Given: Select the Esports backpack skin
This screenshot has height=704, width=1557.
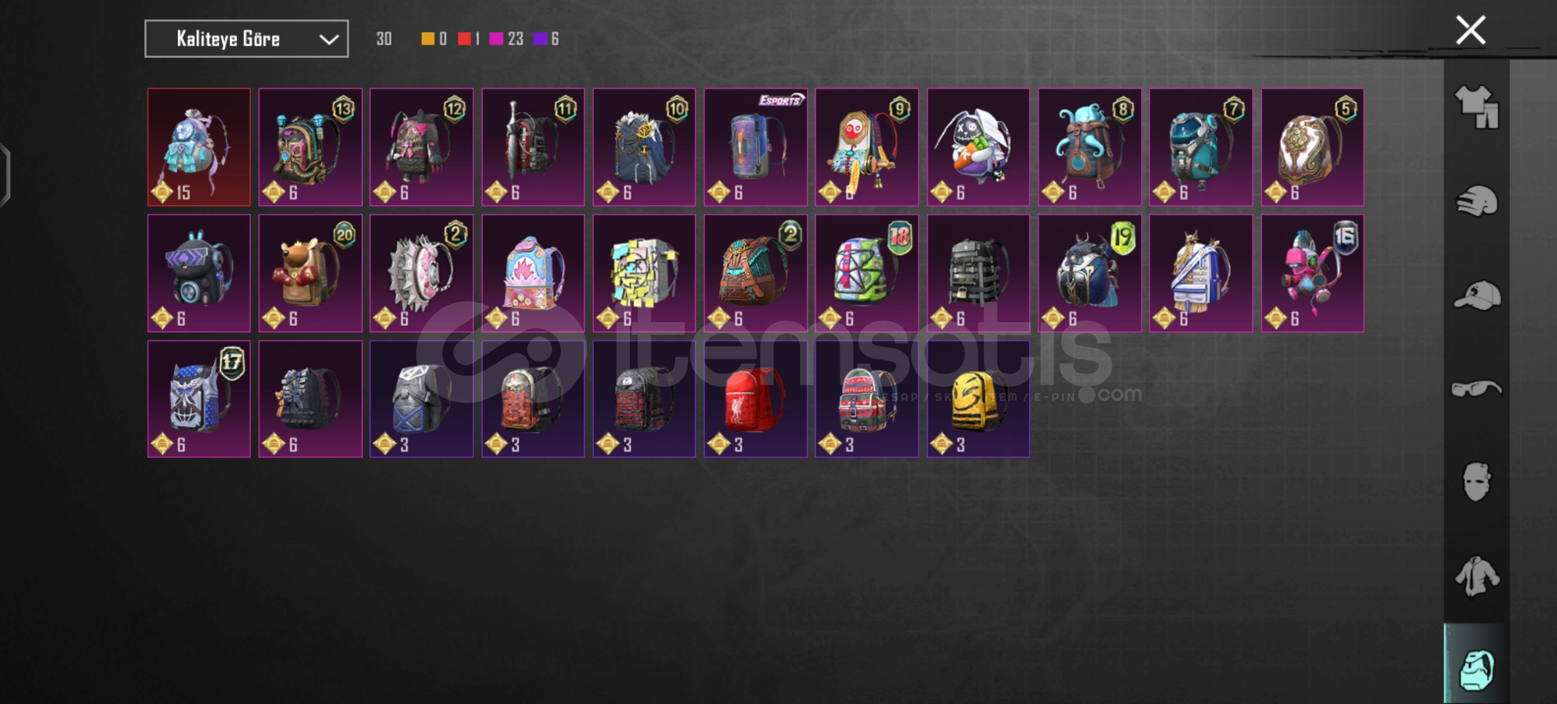Looking at the screenshot, I should click(x=756, y=147).
